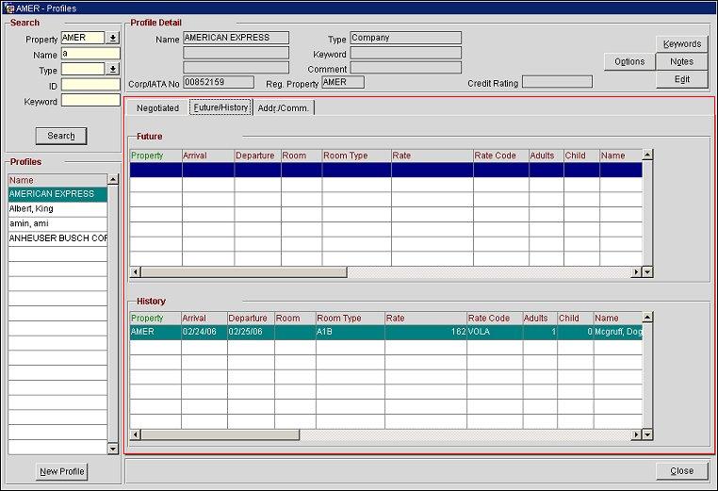The height and width of the screenshot is (491, 718).
Task: Click the Keywords button
Action: pos(681,44)
